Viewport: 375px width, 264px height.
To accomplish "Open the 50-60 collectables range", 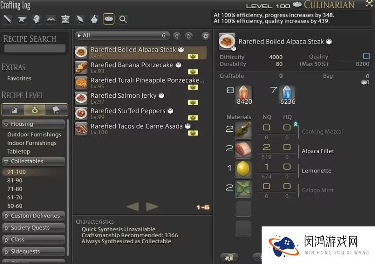I will click(x=15, y=206).
